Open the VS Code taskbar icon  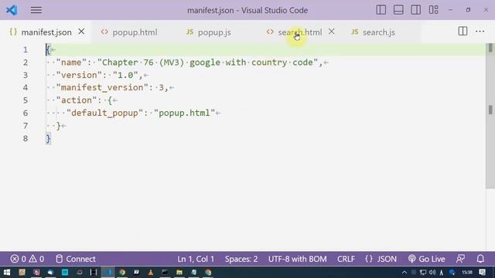[x=108, y=273]
